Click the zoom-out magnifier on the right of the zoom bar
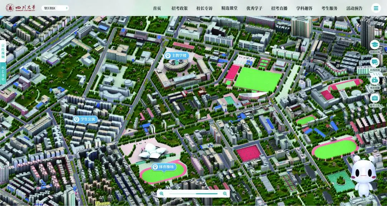 225,193
